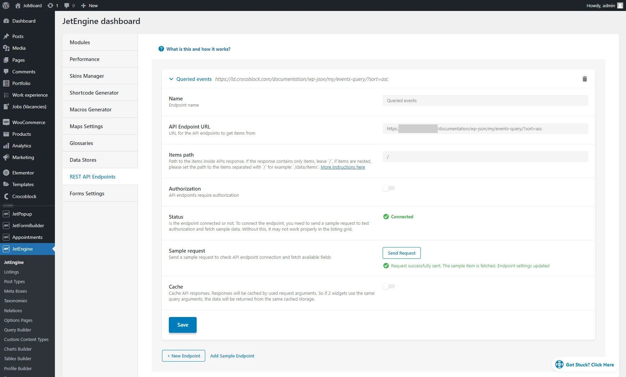Save the endpoint settings
626x377 pixels.
tap(183, 325)
